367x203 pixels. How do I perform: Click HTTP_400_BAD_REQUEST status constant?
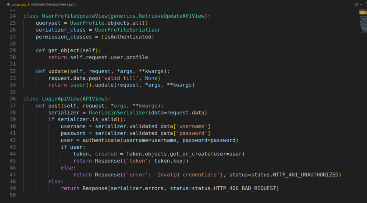tap(246, 188)
